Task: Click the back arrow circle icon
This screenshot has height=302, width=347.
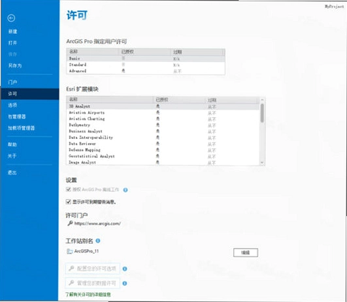Action: [x=11, y=18]
